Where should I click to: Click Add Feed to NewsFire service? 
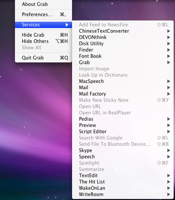(x=123, y=25)
